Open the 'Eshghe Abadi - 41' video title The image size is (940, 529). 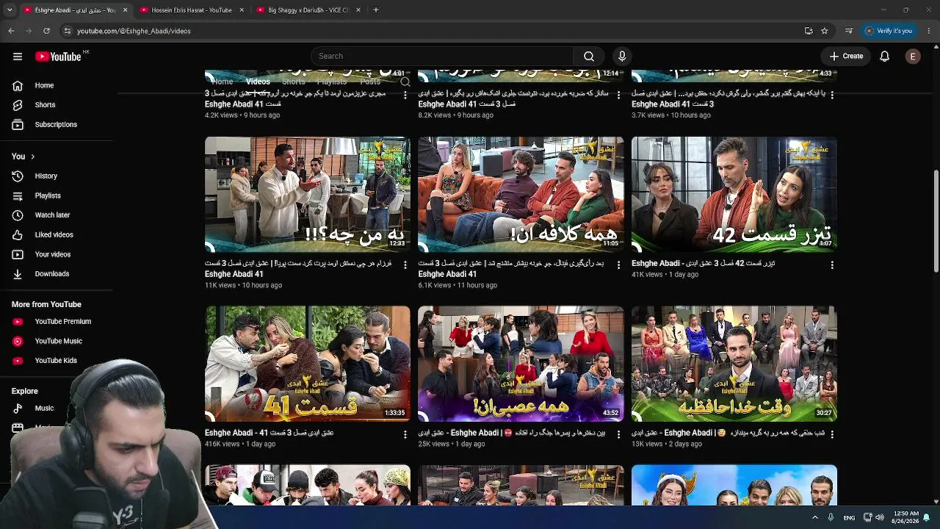pyautogui.click(x=270, y=433)
